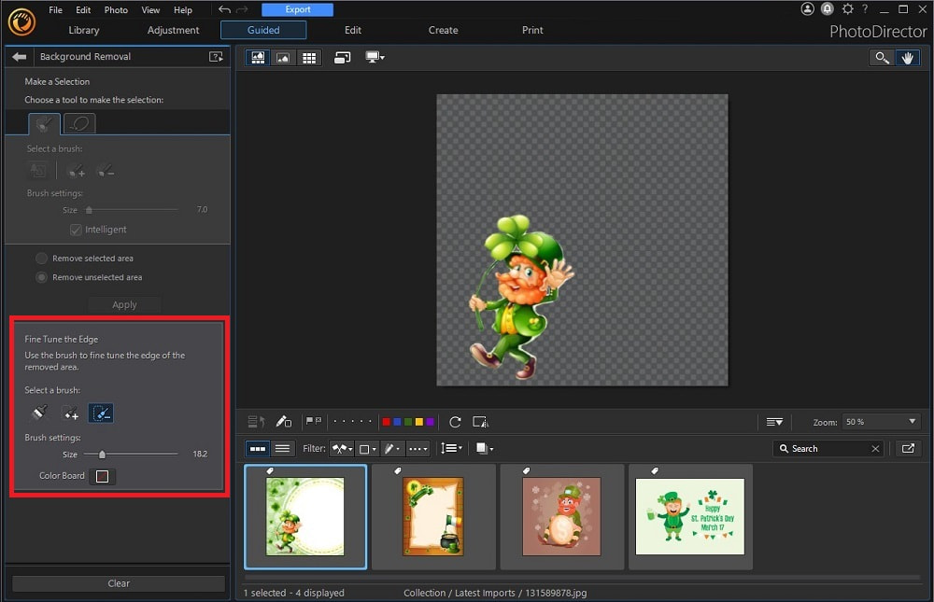The image size is (934, 602).
Task: Select the Zoom magnifier tool
Action: [x=882, y=57]
